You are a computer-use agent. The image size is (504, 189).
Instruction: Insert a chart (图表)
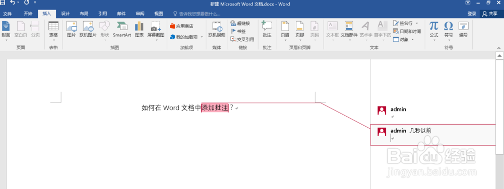click(139, 29)
